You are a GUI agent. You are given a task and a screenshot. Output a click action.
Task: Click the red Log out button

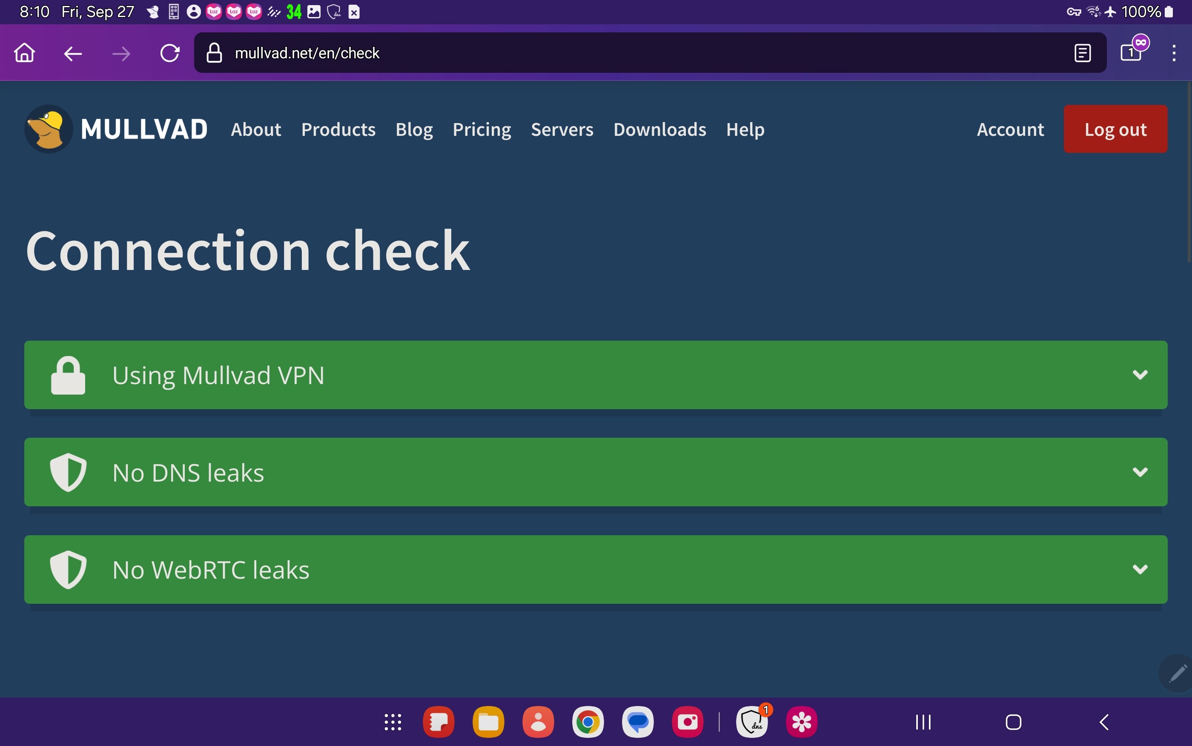(x=1115, y=129)
